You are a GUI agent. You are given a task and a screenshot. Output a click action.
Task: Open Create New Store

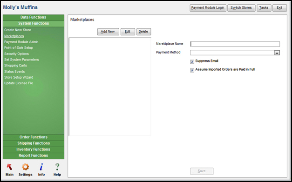pos(18,30)
